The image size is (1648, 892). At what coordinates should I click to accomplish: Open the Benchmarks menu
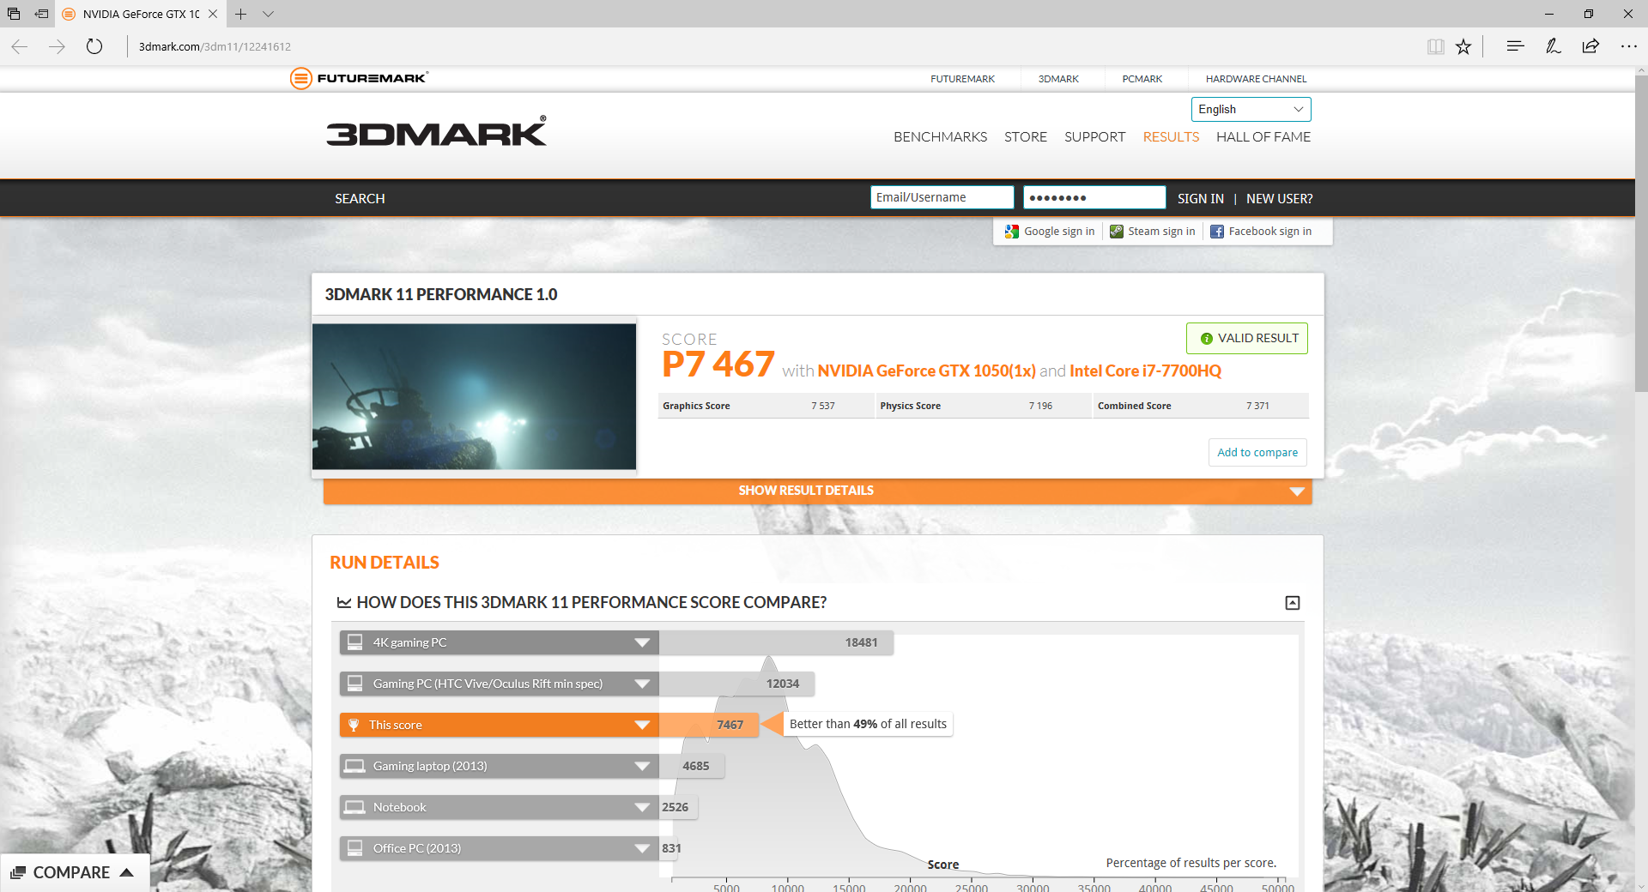tap(940, 137)
